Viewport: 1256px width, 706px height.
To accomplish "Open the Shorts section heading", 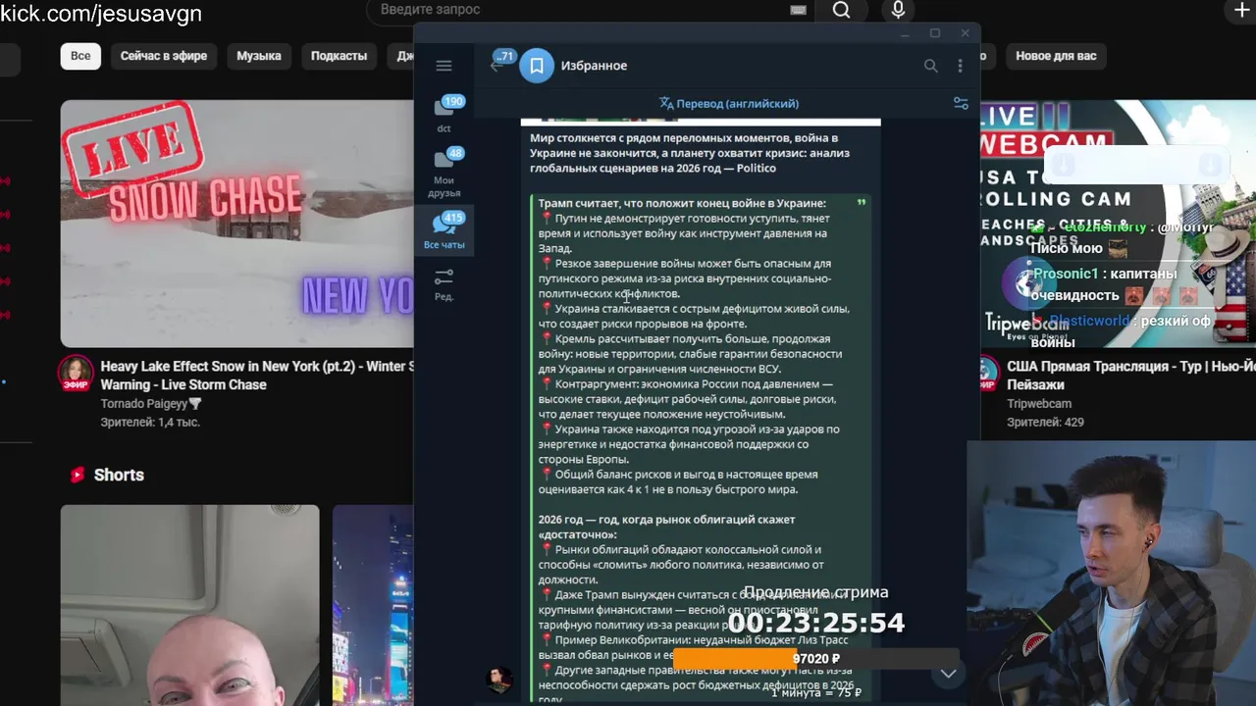I will [119, 475].
